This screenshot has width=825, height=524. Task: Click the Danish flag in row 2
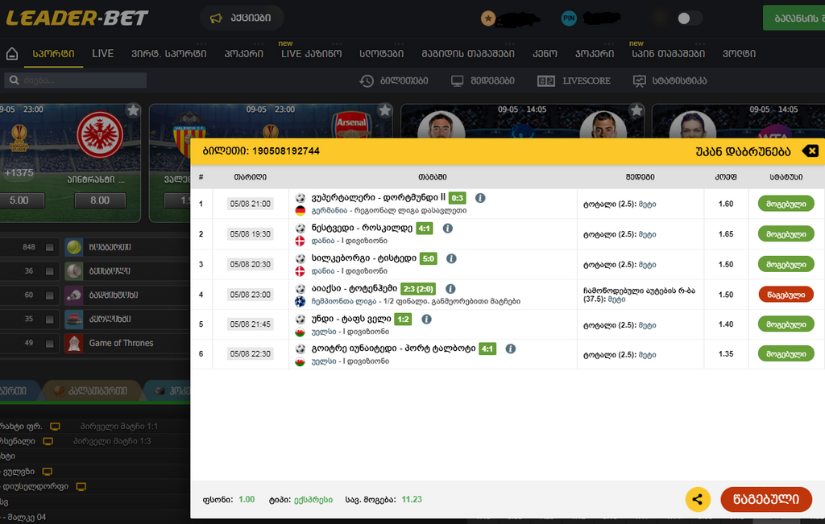(301, 241)
